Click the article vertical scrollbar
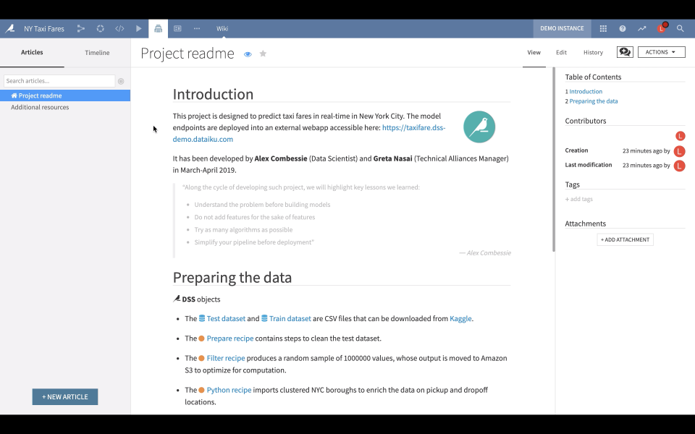This screenshot has height=434, width=695. pos(554,159)
